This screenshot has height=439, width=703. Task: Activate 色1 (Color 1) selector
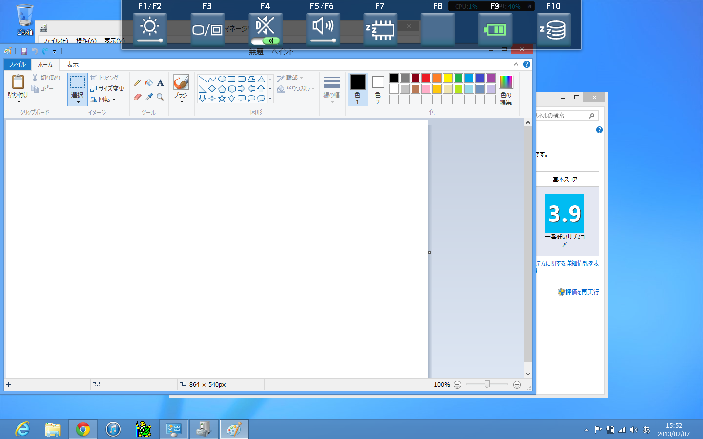(357, 89)
